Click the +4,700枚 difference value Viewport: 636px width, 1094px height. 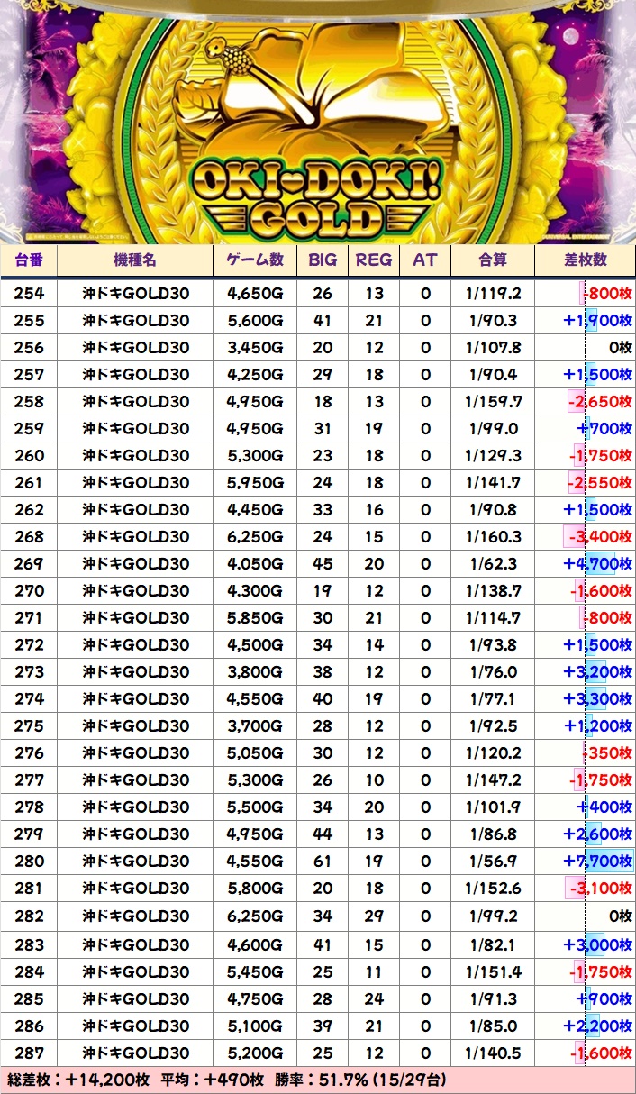tap(597, 564)
